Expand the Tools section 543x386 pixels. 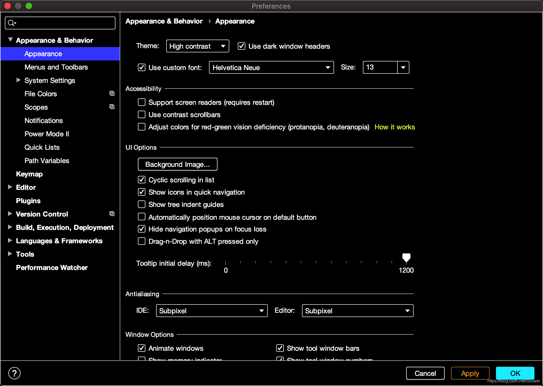point(10,254)
